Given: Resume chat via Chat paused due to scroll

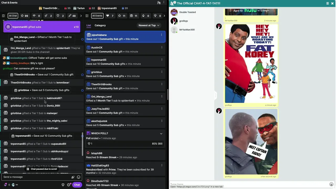Looking at the screenshot, I should 41,169.
